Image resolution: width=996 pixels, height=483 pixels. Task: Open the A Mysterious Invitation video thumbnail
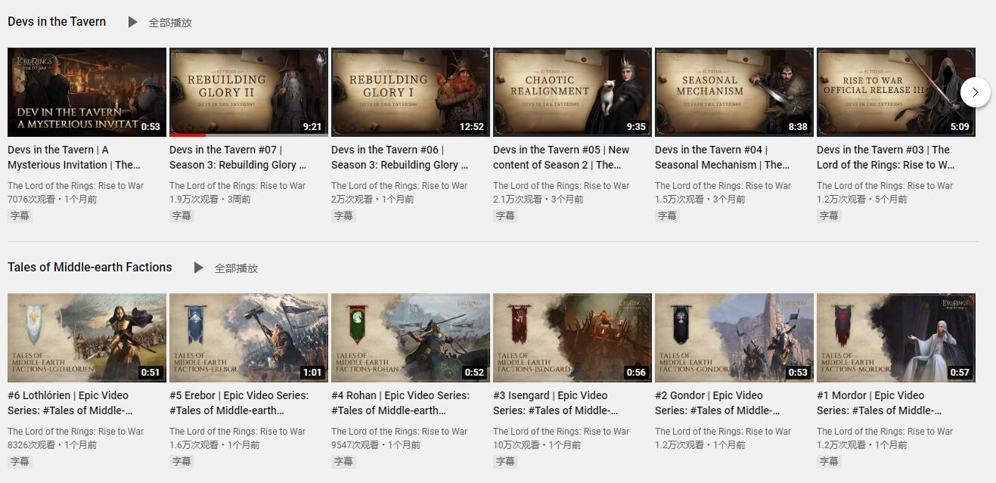(87, 92)
